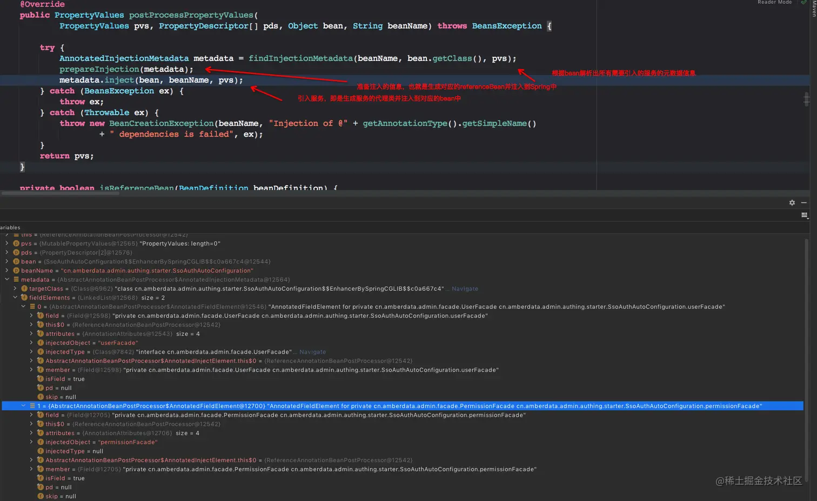Screen dimensions: 817x501
Task: Click the fieldElements field icon
Action: (x=24, y=297)
